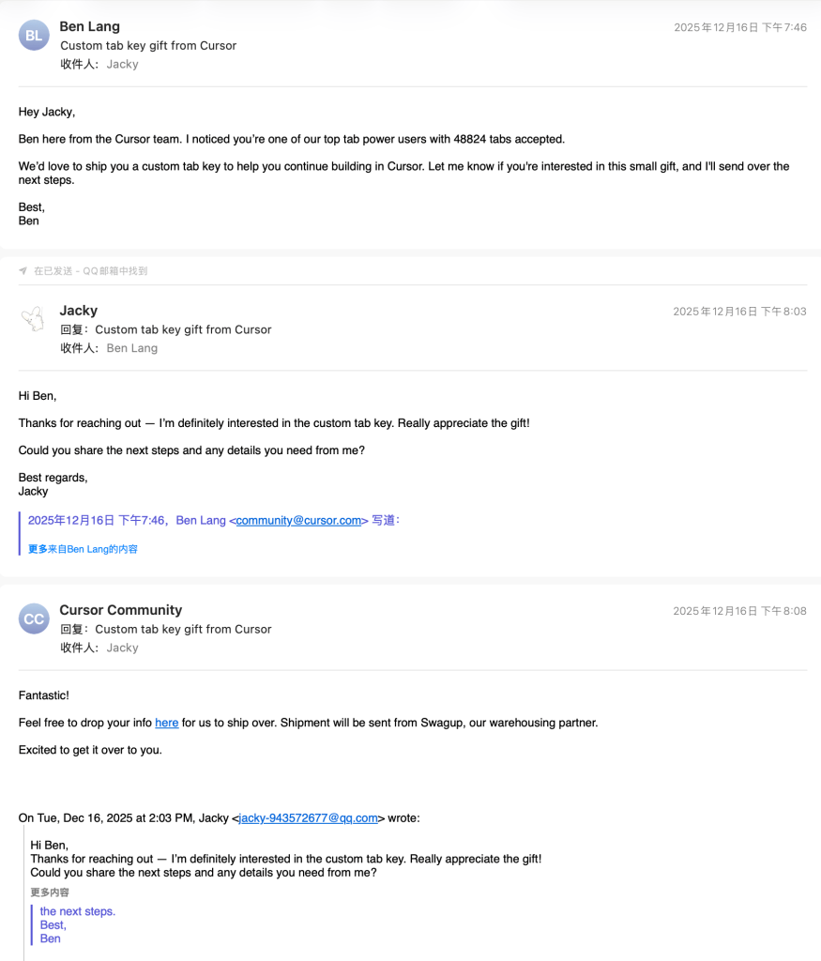Click recipient Jacky under Cursor Community email
Viewport: 821px width, 961px height.
click(x=122, y=648)
